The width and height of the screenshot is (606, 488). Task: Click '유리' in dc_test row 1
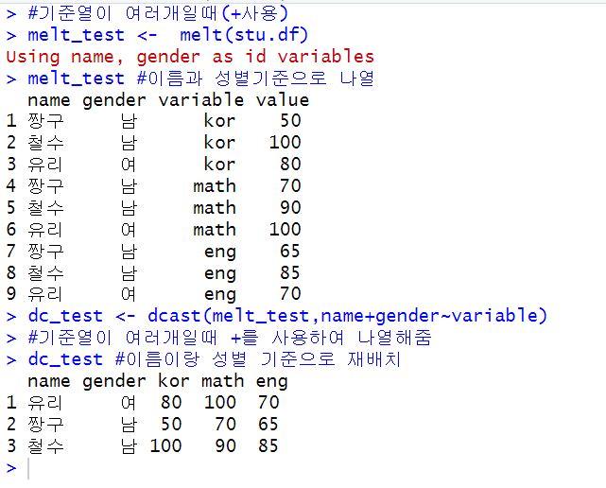tap(44, 403)
